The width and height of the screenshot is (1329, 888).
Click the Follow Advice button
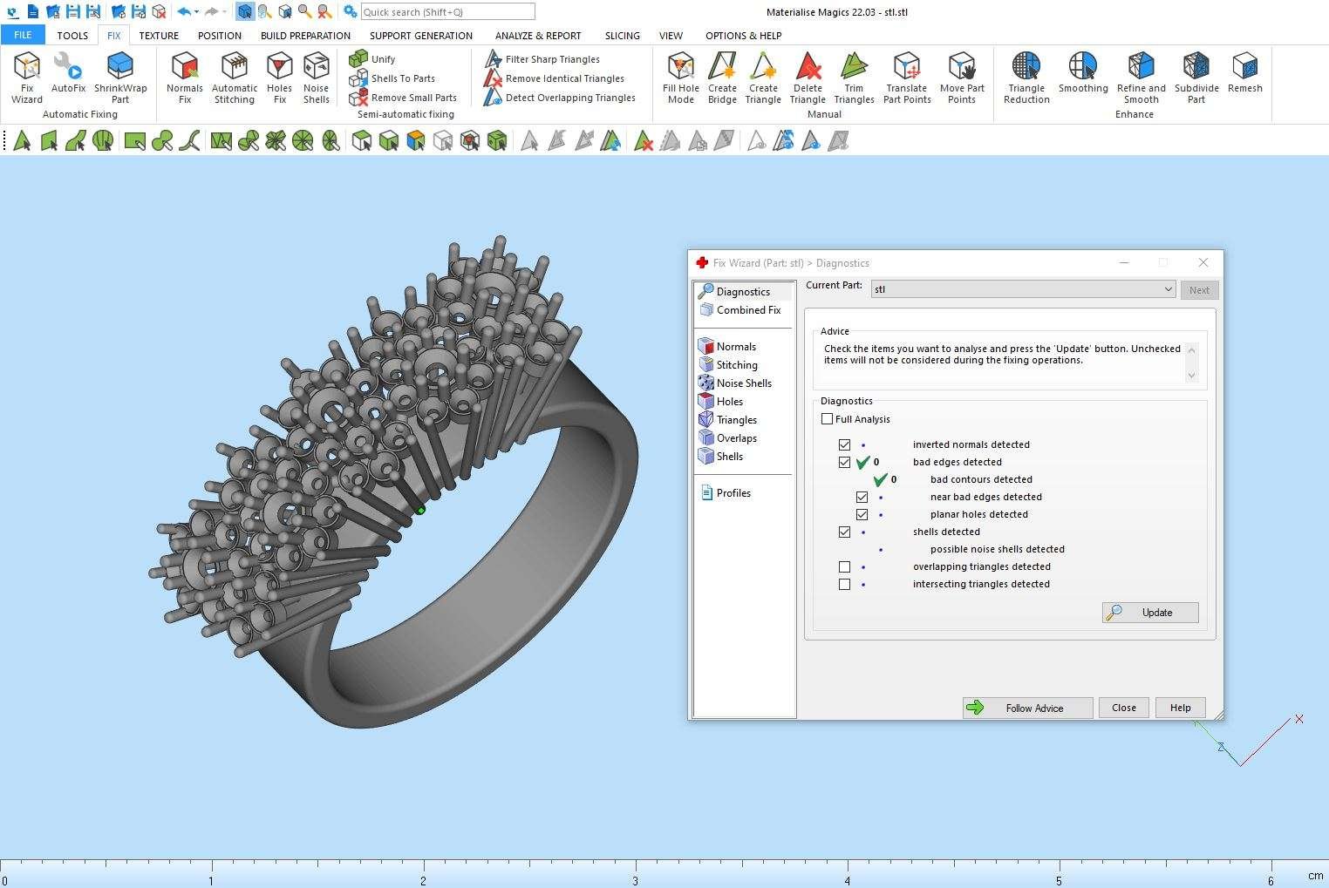click(x=1027, y=708)
